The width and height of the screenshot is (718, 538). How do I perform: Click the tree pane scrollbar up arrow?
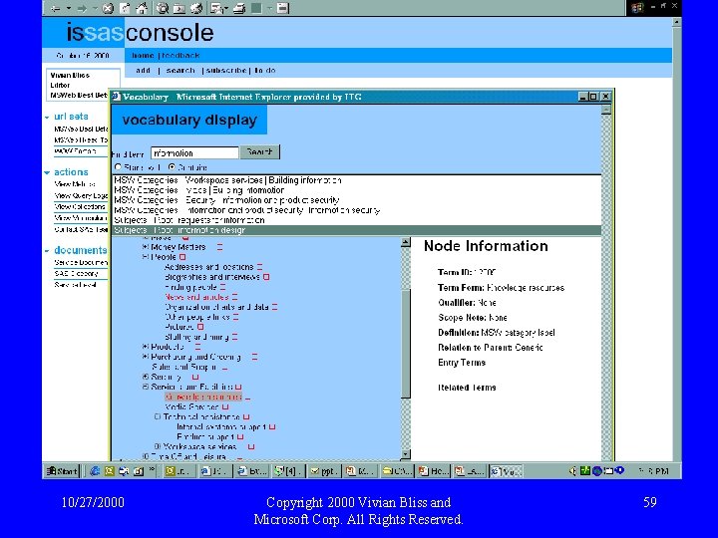click(x=406, y=242)
